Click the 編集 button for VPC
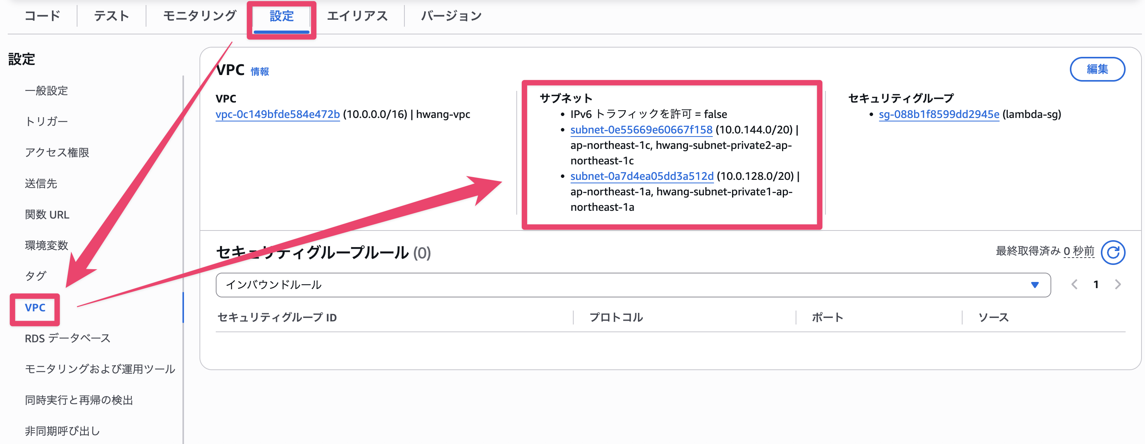 coord(1097,69)
